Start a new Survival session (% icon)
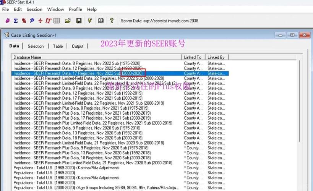 [x=24, y=21]
